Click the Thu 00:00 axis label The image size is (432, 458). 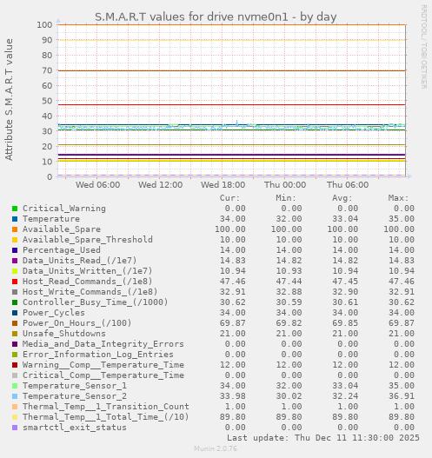285,185
